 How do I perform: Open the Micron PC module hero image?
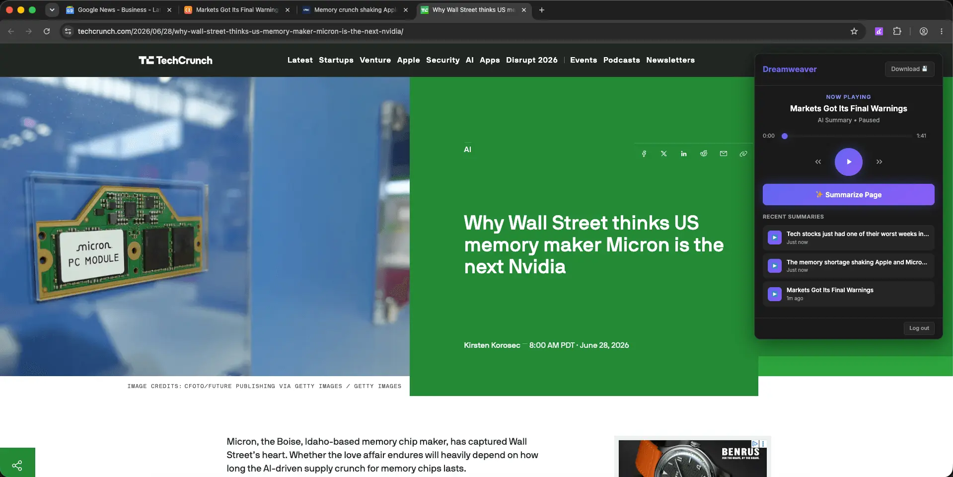(205, 227)
